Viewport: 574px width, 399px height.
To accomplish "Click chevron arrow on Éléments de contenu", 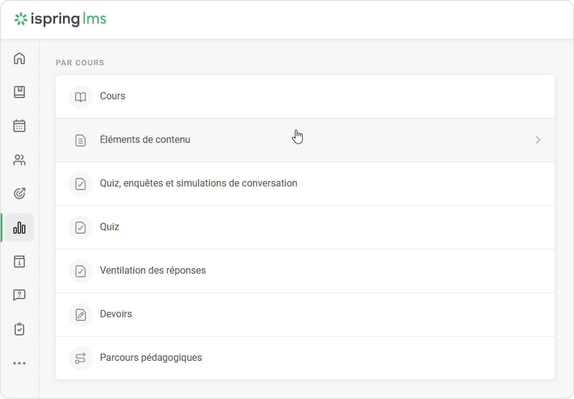I will click(538, 140).
